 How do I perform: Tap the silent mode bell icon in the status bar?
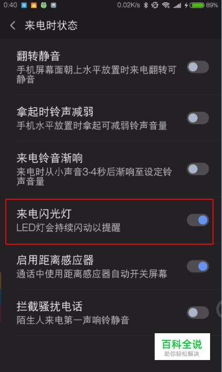[155, 5]
